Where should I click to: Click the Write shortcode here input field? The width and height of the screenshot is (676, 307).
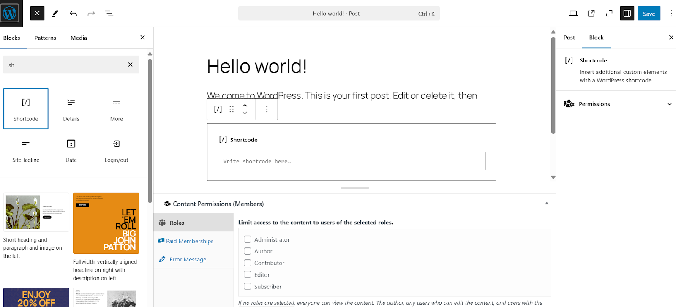coord(352,161)
